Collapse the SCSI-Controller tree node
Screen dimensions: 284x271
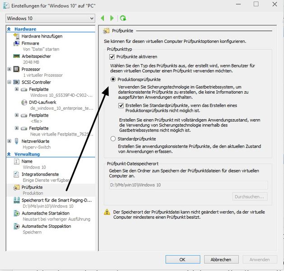click(x=9, y=82)
